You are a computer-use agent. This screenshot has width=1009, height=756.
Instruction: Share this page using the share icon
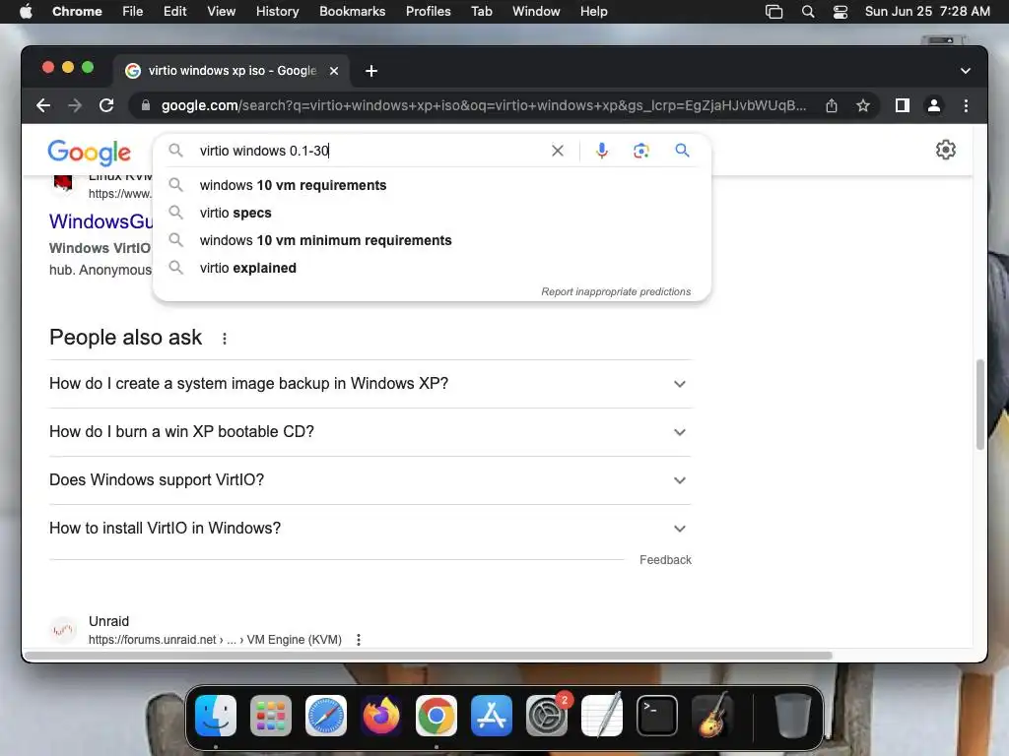tap(832, 105)
